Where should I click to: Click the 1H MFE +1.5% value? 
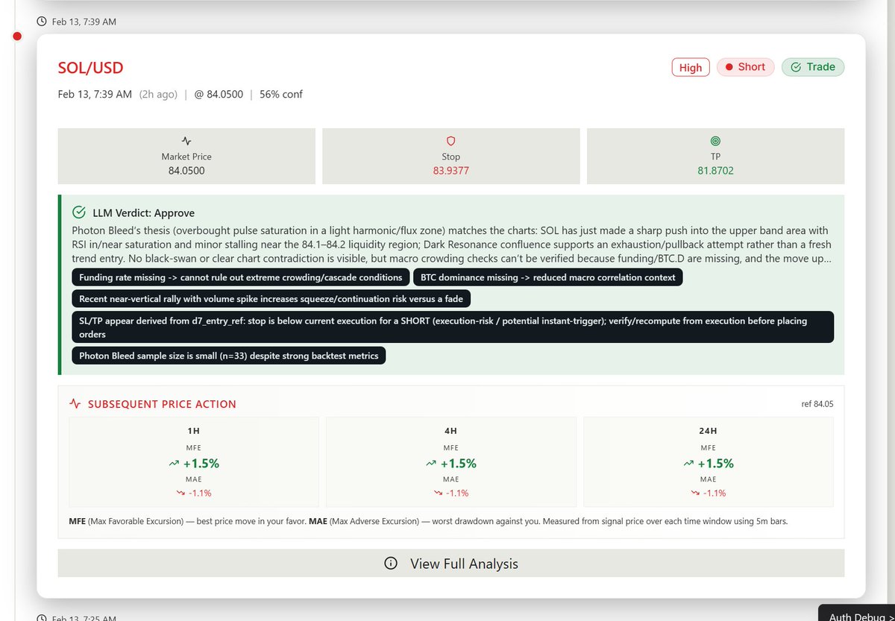(x=201, y=463)
